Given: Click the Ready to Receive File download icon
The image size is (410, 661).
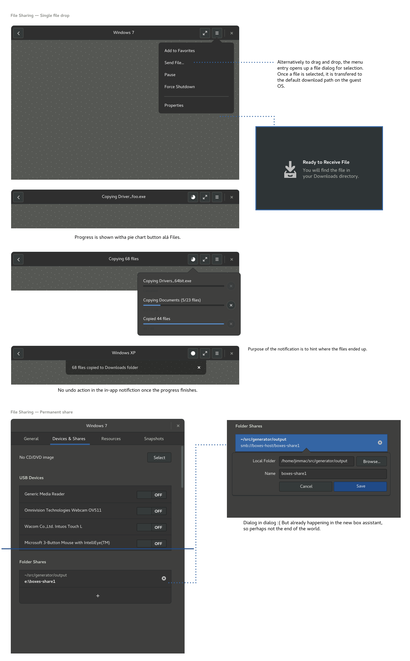Looking at the screenshot, I should [x=290, y=169].
